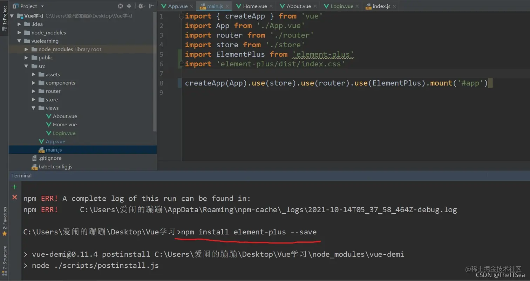The image size is (530, 281).
Task: Collapse all nodes with the Project panel icon
Action: (129, 6)
